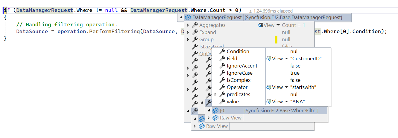Click the false value of IgnoreAccent

tap(295, 66)
